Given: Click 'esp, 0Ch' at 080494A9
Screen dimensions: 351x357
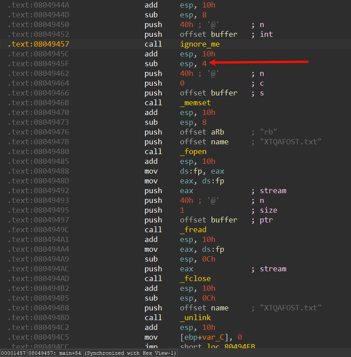Looking at the screenshot, I should pyautogui.click(x=197, y=259).
